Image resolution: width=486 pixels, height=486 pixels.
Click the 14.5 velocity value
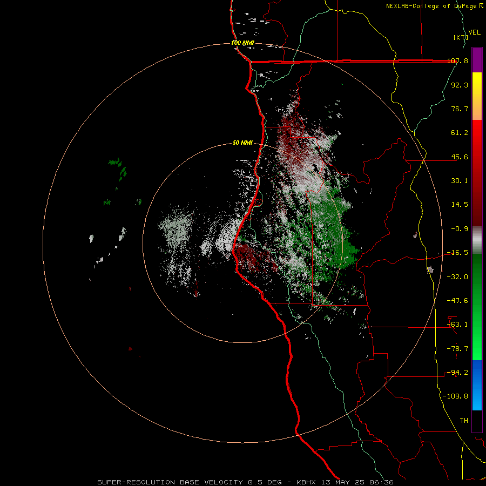tap(460, 205)
